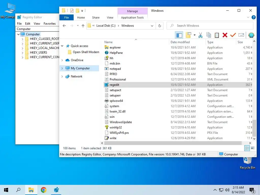
Task: Collapse Computer node in Registry Editor
Action: tap(18, 34)
